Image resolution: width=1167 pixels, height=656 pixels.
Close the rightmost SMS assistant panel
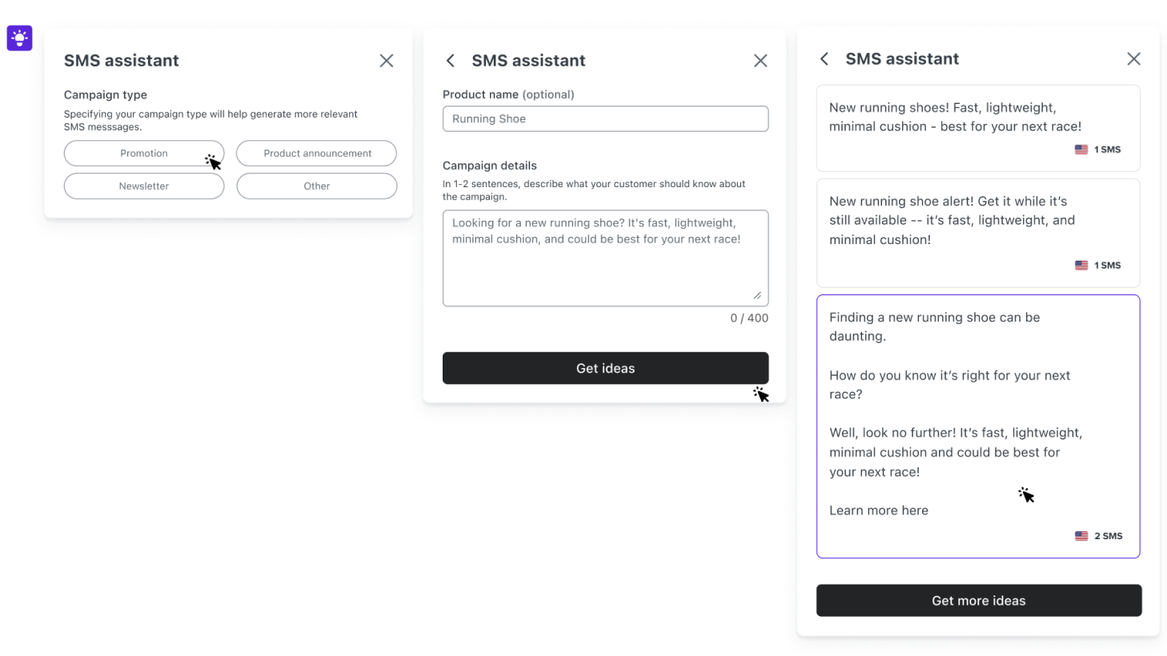1133,58
